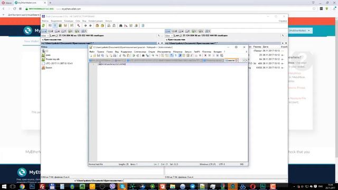
Task: Select New Wallet tab on MyEtherWallet page
Action: (x=32, y=41)
